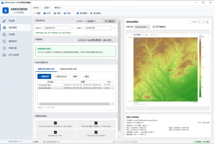214x144 pixels.
Task: Click the 导出图表 export chart toolbar icon
Action: click(78, 13)
